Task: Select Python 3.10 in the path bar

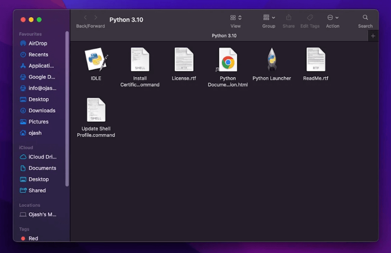Action: tap(224, 36)
